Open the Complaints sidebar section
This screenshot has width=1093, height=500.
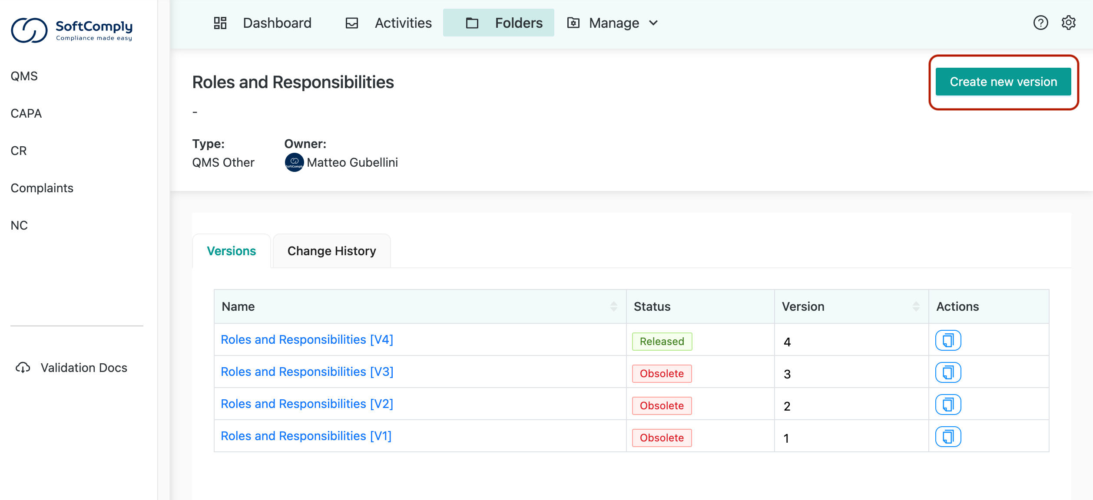[x=42, y=188]
